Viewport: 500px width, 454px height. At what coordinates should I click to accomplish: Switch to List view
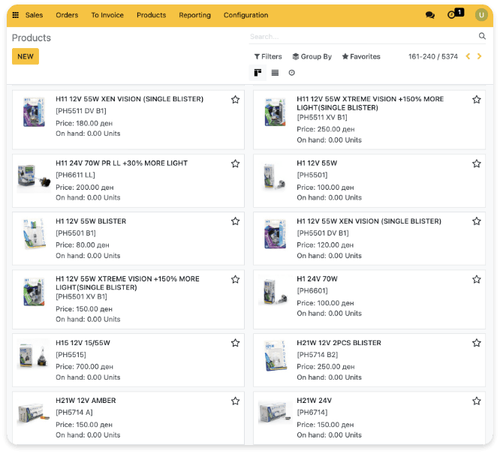[x=275, y=73]
